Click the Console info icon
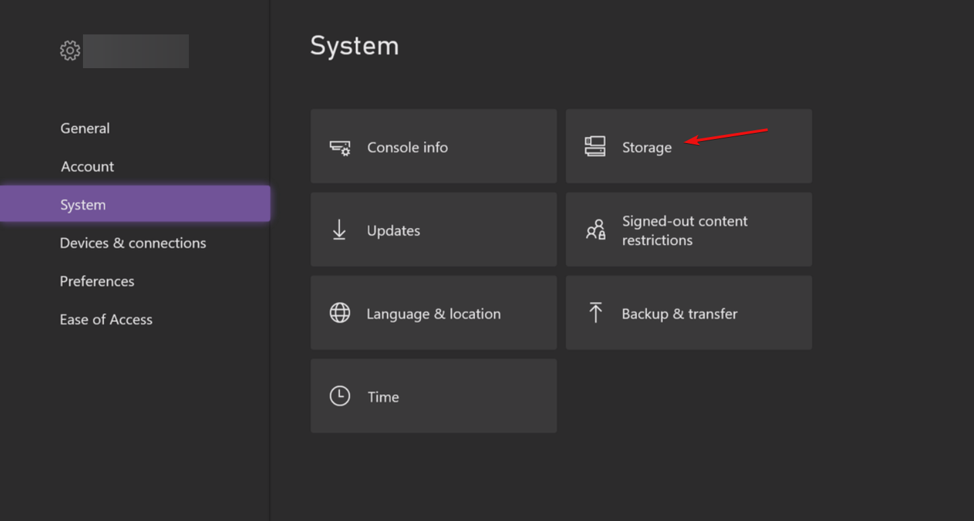Viewport: 974px width, 521px height. (x=339, y=146)
